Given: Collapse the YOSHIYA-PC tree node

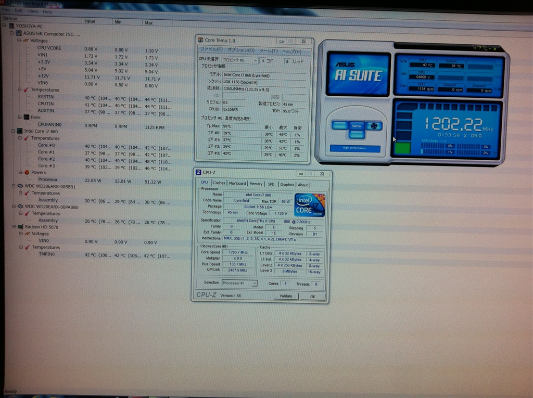Looking at the screenshot, I should coord(4,25).
